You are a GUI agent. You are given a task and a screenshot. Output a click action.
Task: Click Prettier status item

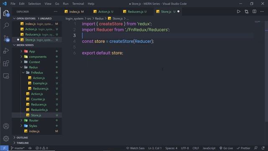point(244,148)
